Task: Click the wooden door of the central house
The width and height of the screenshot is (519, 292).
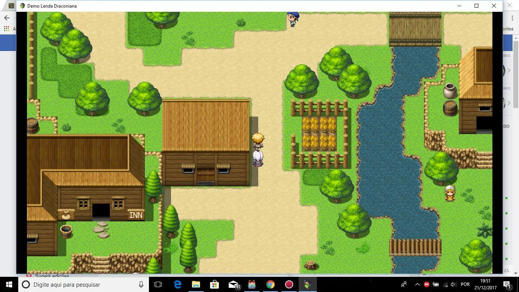Action: (x=206, y=177)
